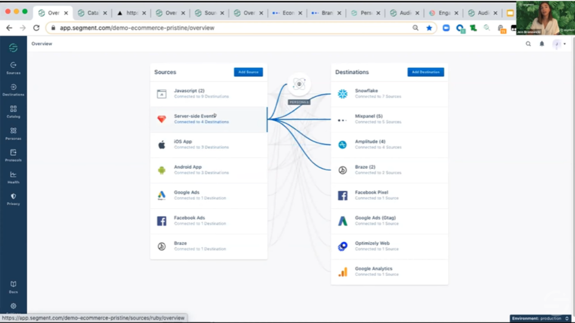Click the Apple icon for iOS App
575x323 pixels.
pos(161,145)
